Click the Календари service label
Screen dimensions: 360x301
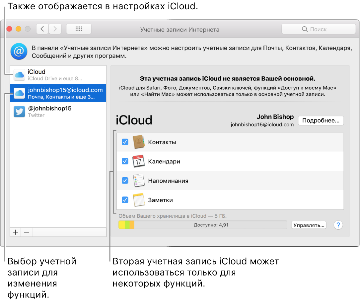[164, 161]
